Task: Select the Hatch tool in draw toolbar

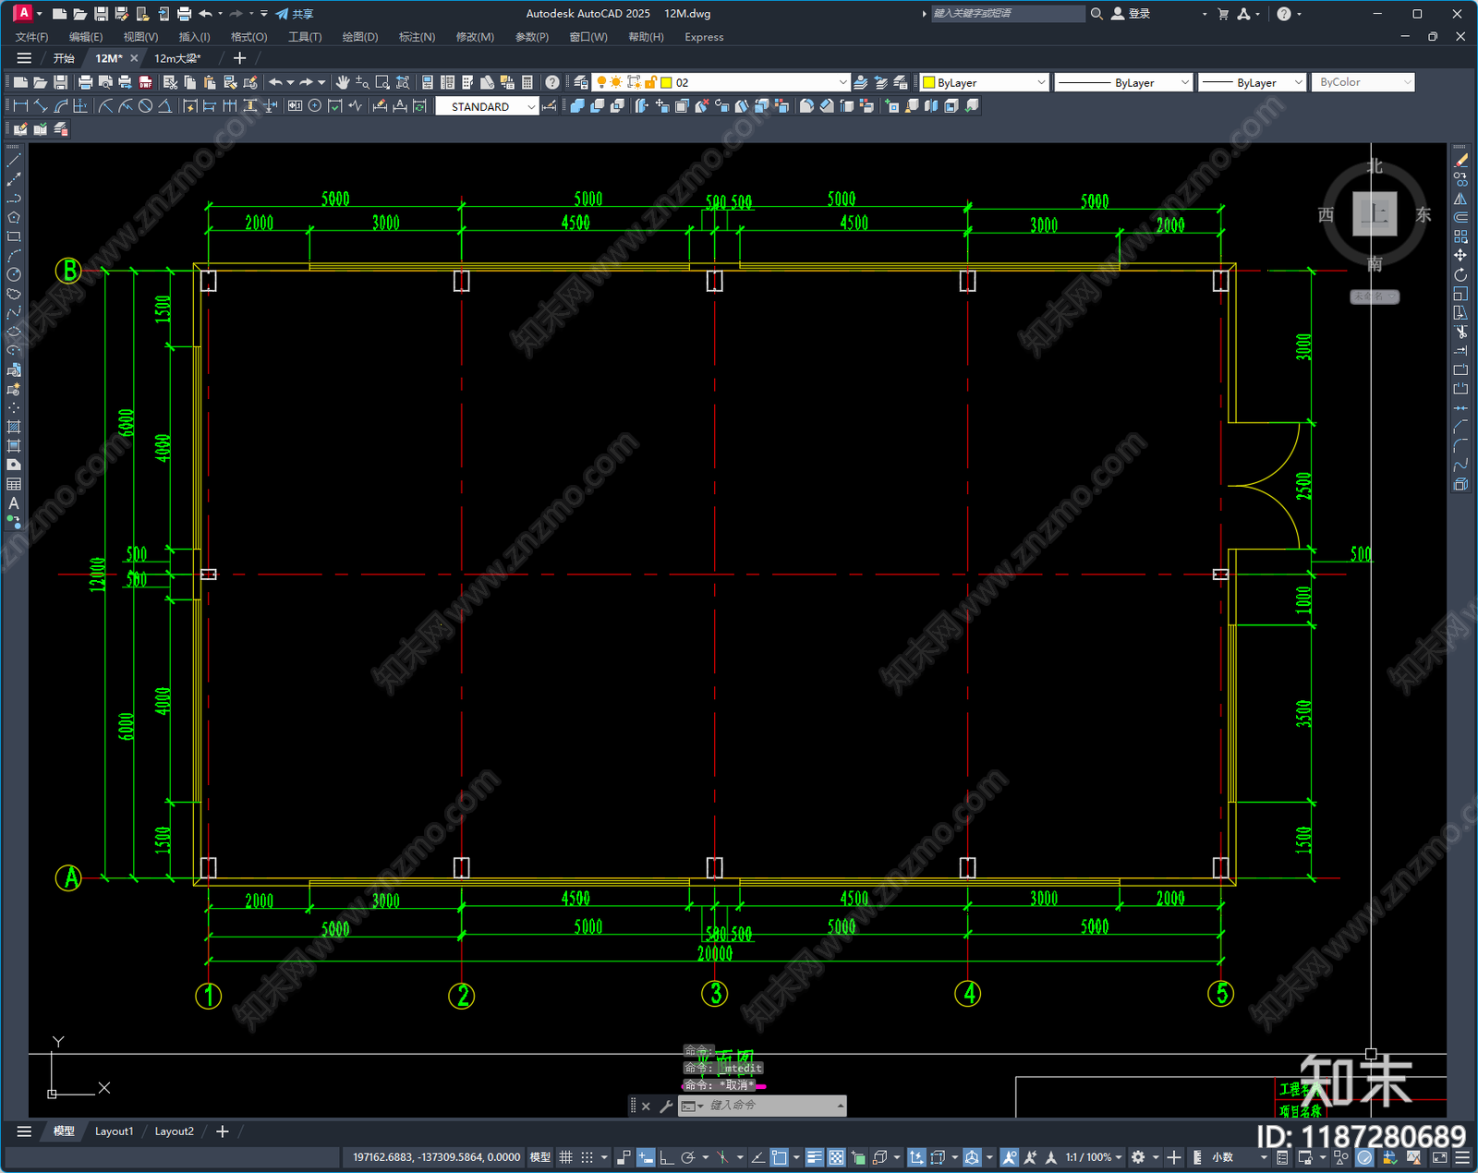Action: (x=14, y=427)
